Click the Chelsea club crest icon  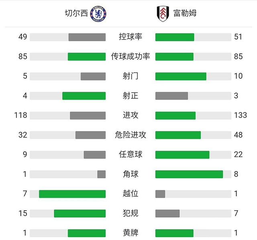point(98,13)
